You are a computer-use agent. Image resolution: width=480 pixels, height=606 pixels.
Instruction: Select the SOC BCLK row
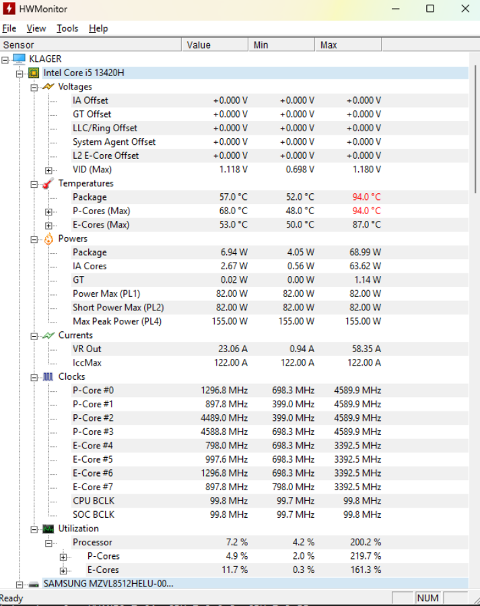pos(270,515)
